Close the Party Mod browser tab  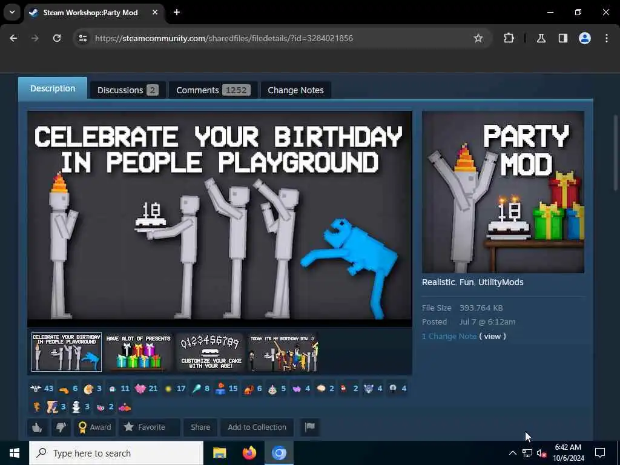coord(155,12)
